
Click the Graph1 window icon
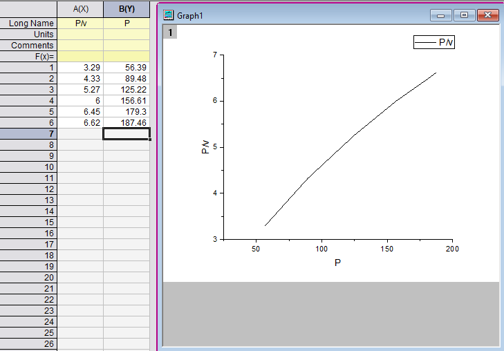(169, 15)
